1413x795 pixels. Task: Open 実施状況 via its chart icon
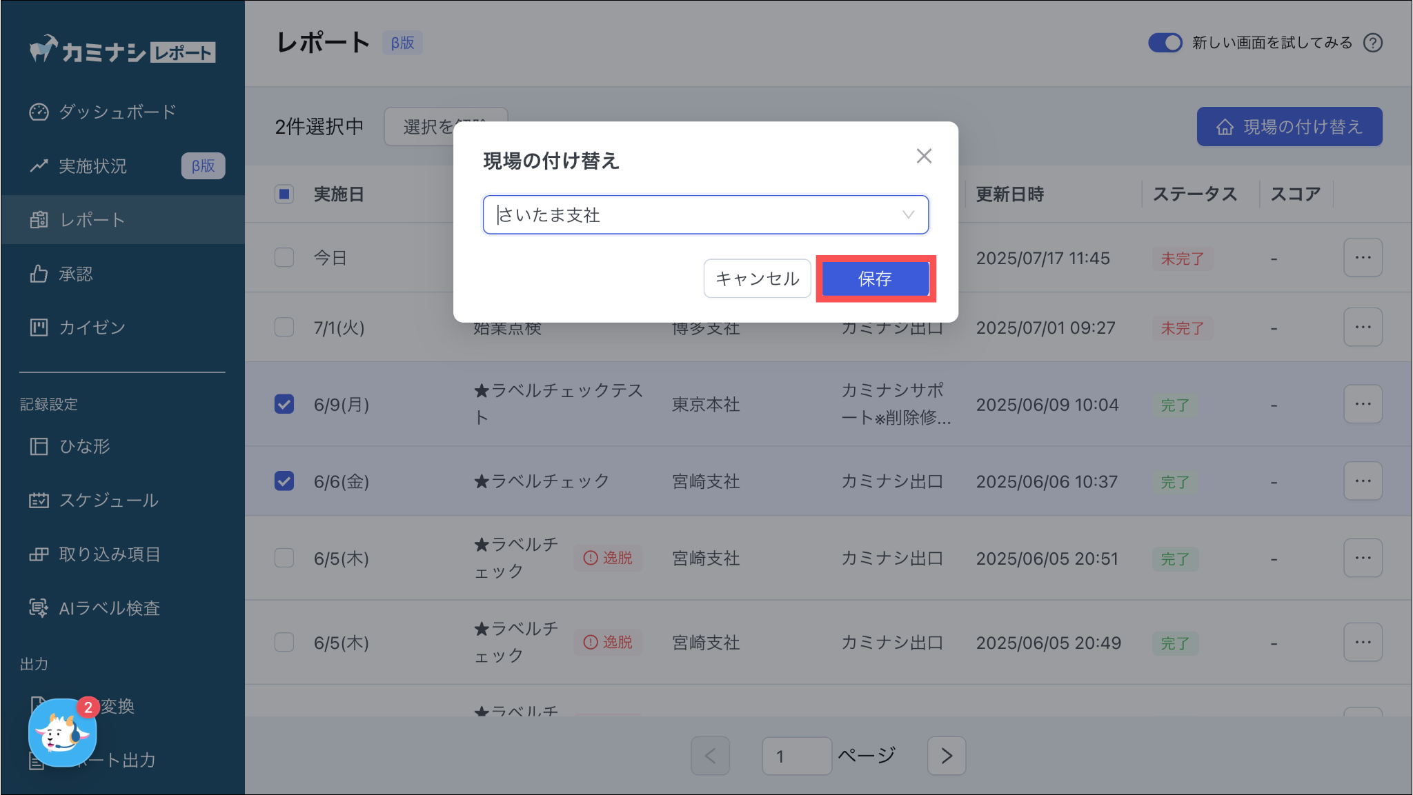pos(39,166)
